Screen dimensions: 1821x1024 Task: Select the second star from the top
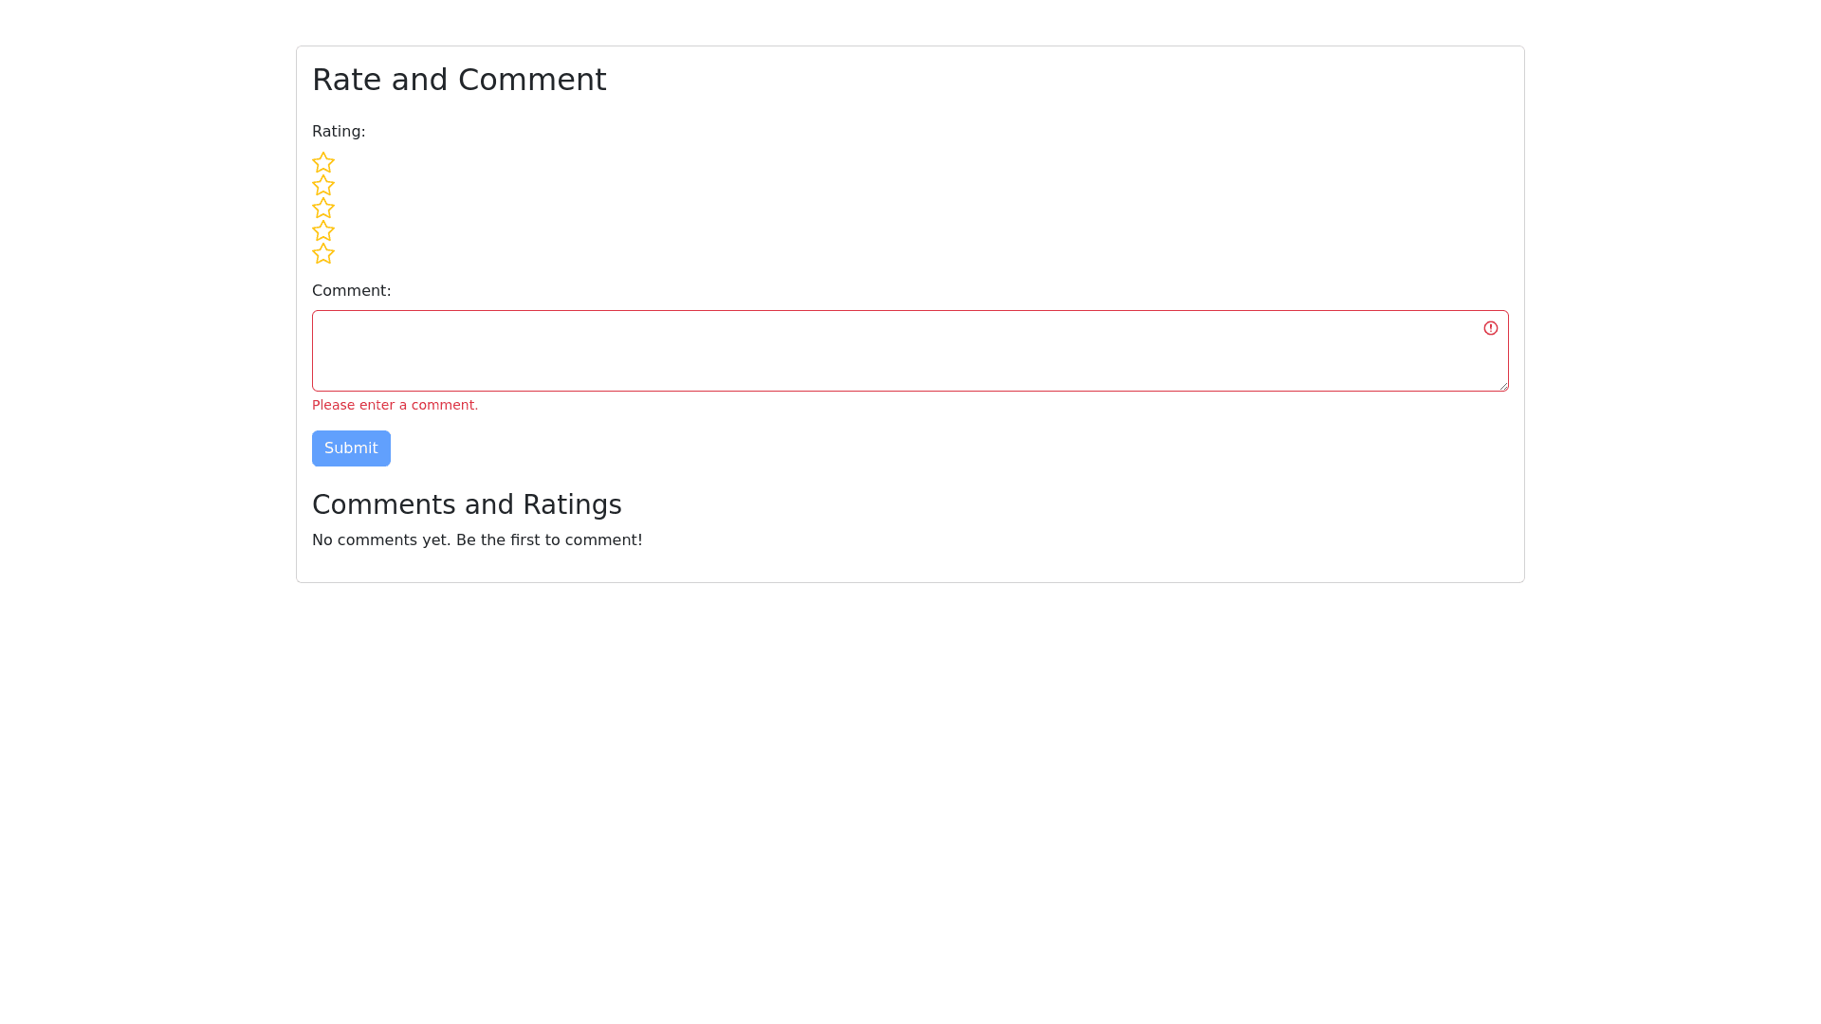pos(323,185)
